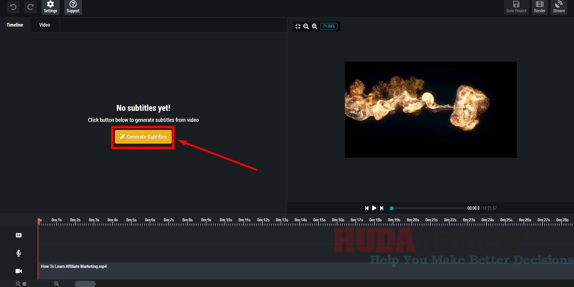Click the Generate Subtitles button
This screenshot has width=574, height=287.
[143, 137]
